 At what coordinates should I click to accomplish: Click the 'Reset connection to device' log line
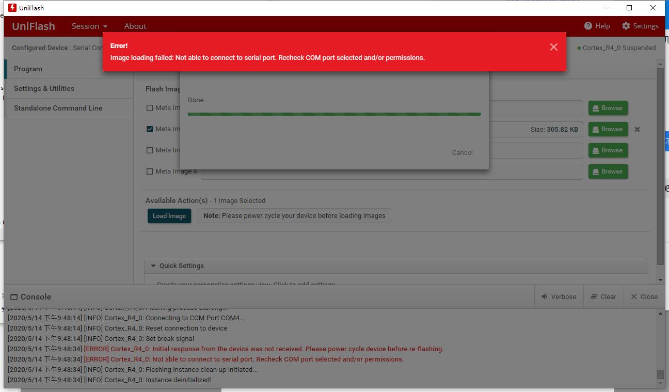(x=118, y=328)
